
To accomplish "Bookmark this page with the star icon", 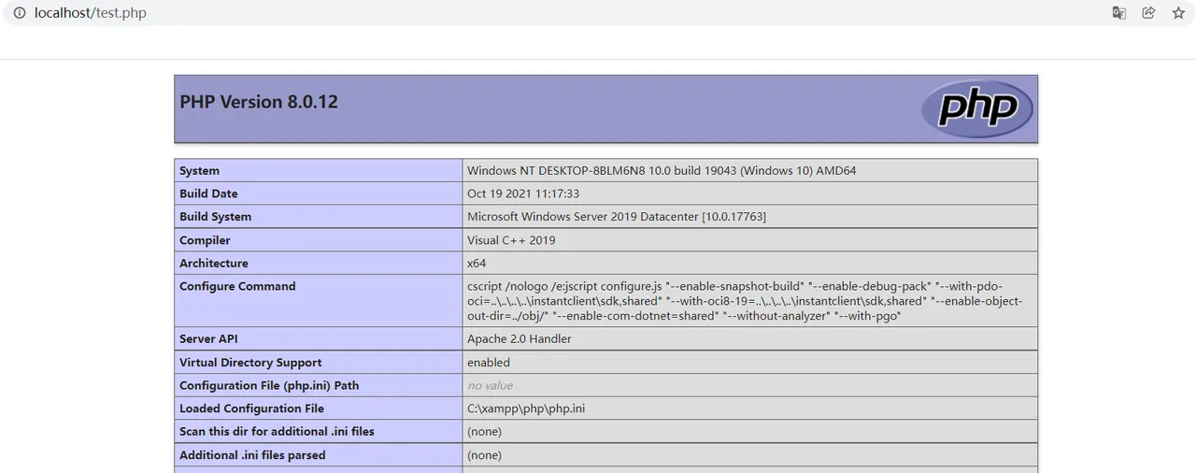I will pos(1178,13).
